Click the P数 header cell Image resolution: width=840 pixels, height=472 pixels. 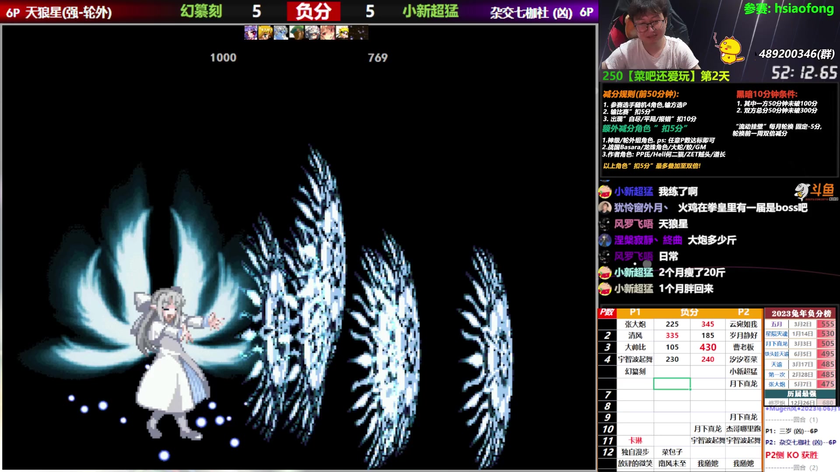[x=607, y=312]
